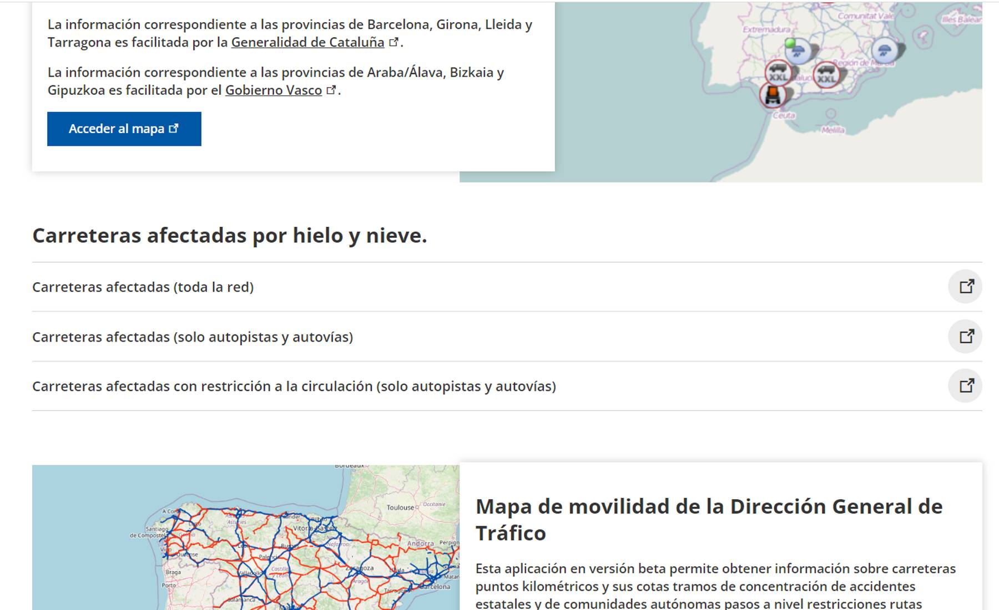The height and width of the screenshot is (610, 999).
Task: Click rain marker near the Valencian coast
Action: (x=884, y=50)
